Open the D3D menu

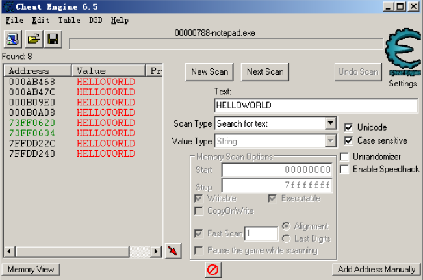(96, 20)
